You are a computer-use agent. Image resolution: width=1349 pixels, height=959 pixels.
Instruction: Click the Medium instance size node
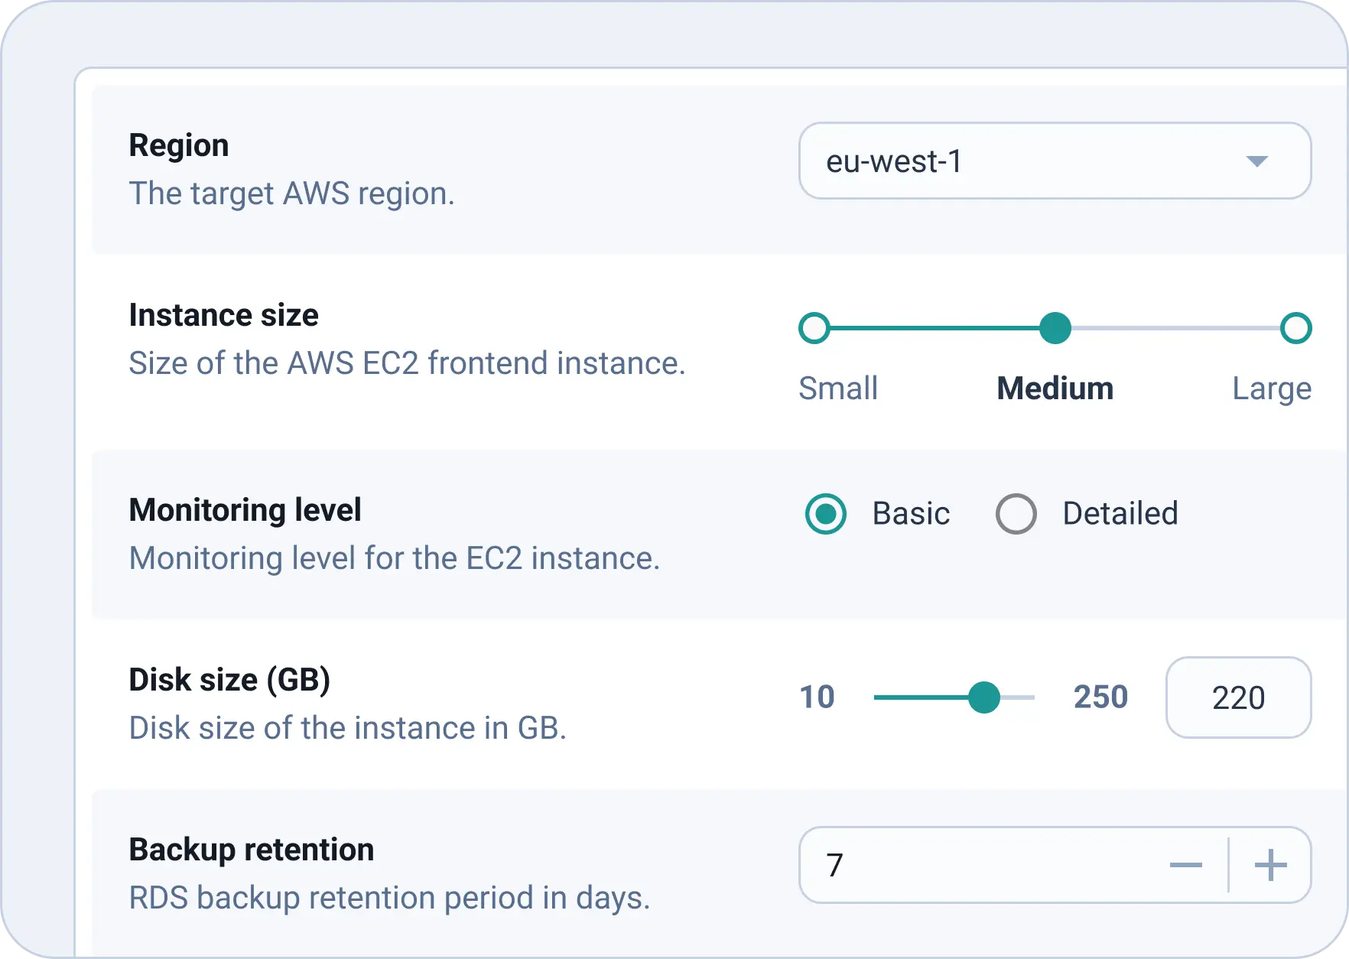1055,328
